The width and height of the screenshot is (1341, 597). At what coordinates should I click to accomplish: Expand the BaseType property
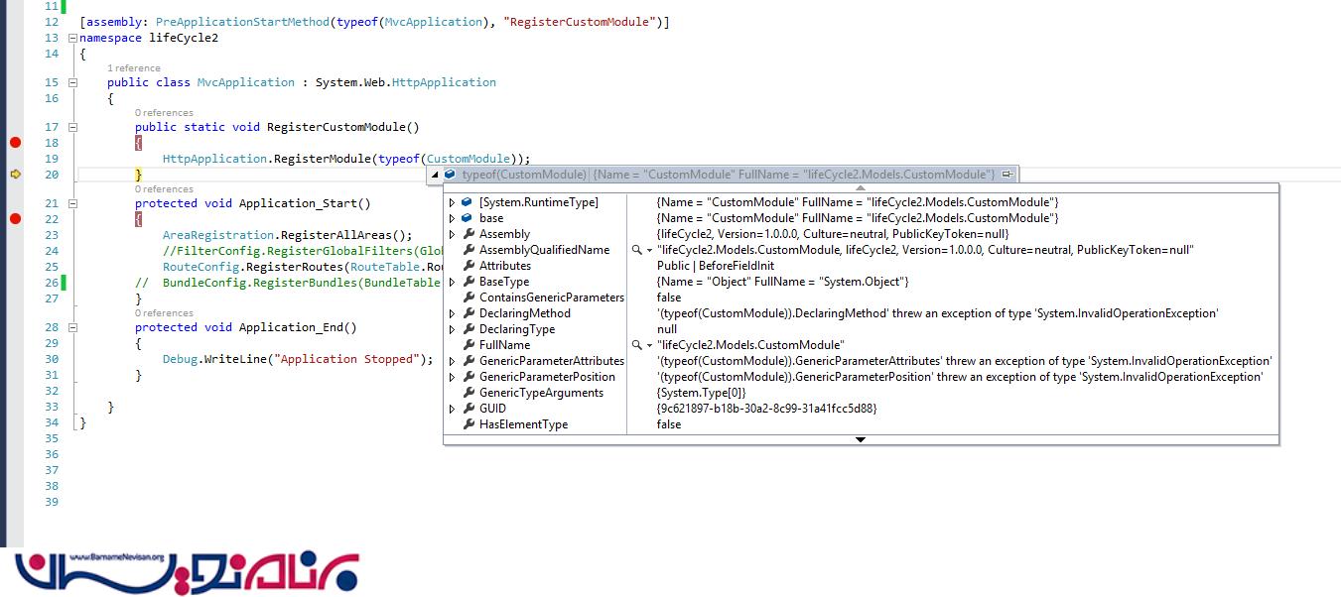(x=453, y=282)
